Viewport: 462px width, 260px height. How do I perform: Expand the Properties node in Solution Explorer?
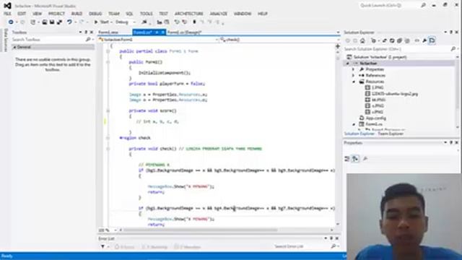point(353,69)
